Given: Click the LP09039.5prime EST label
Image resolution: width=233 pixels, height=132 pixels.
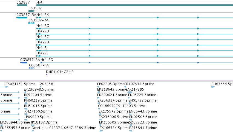Looking at the screenshot, I should click(38, 117).
